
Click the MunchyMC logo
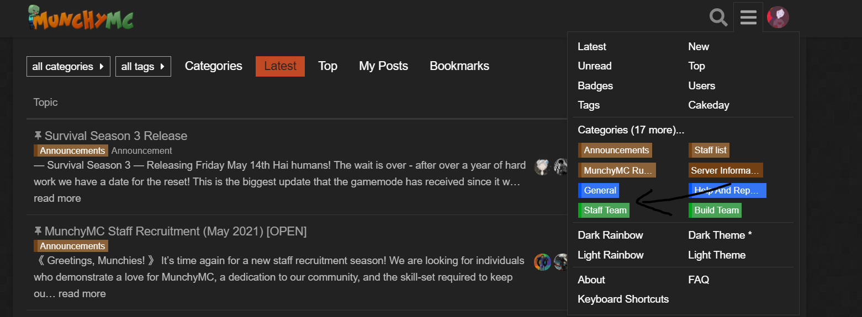pyautogui.click(x=81, y=17)
